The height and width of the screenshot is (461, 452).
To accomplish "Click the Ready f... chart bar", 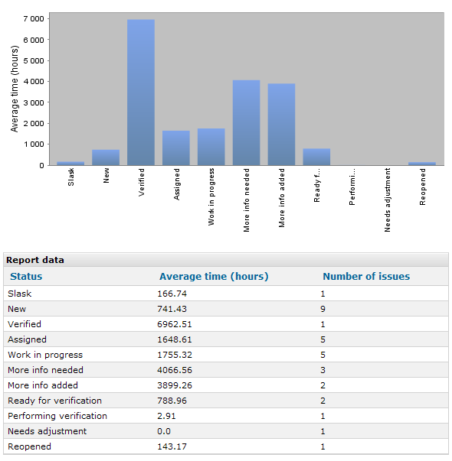I will pos(316,157).
